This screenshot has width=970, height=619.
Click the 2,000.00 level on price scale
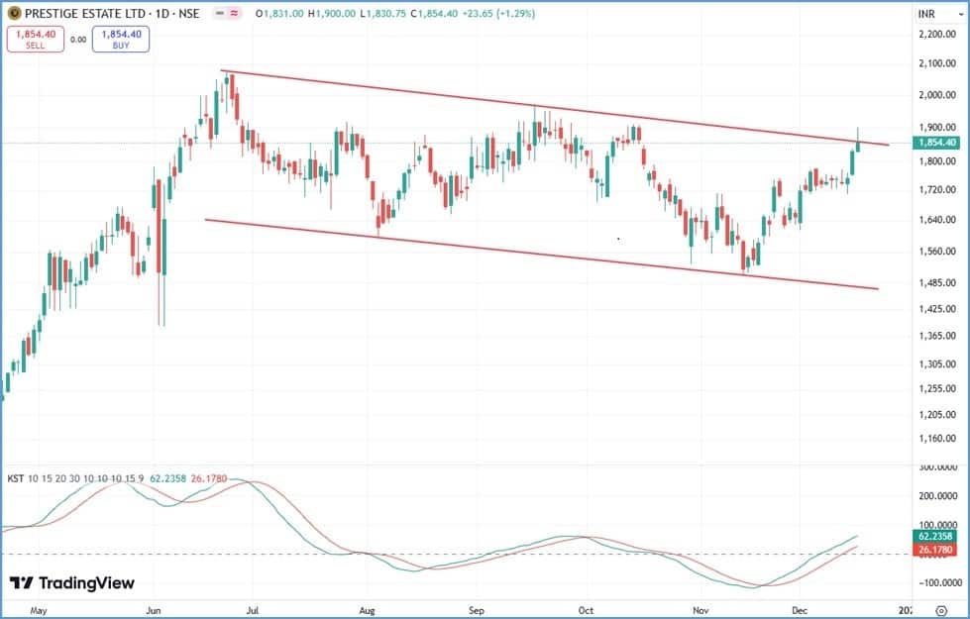click(936, 96)
